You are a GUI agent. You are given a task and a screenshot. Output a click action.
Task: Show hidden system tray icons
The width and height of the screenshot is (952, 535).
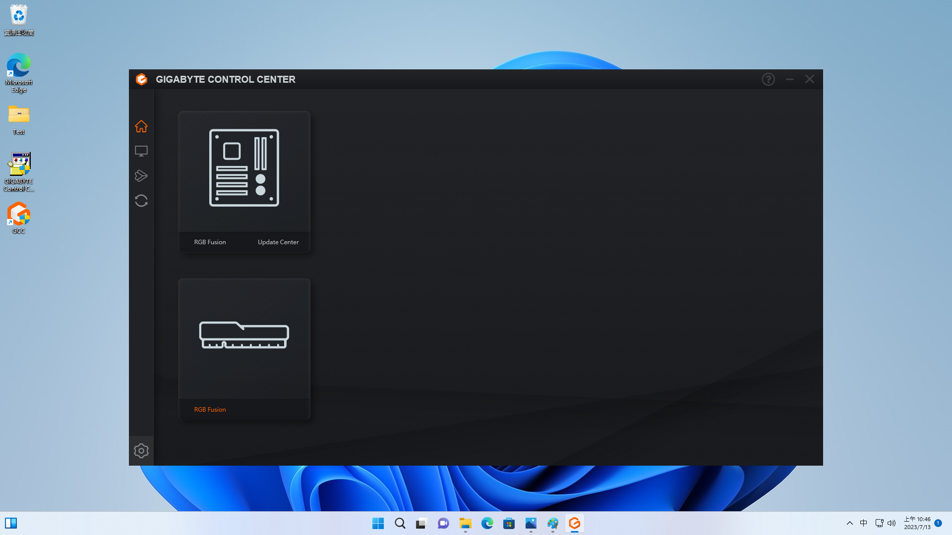point(849,524)
